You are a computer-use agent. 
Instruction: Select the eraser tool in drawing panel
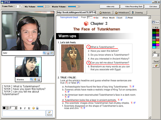pos(156,66)
